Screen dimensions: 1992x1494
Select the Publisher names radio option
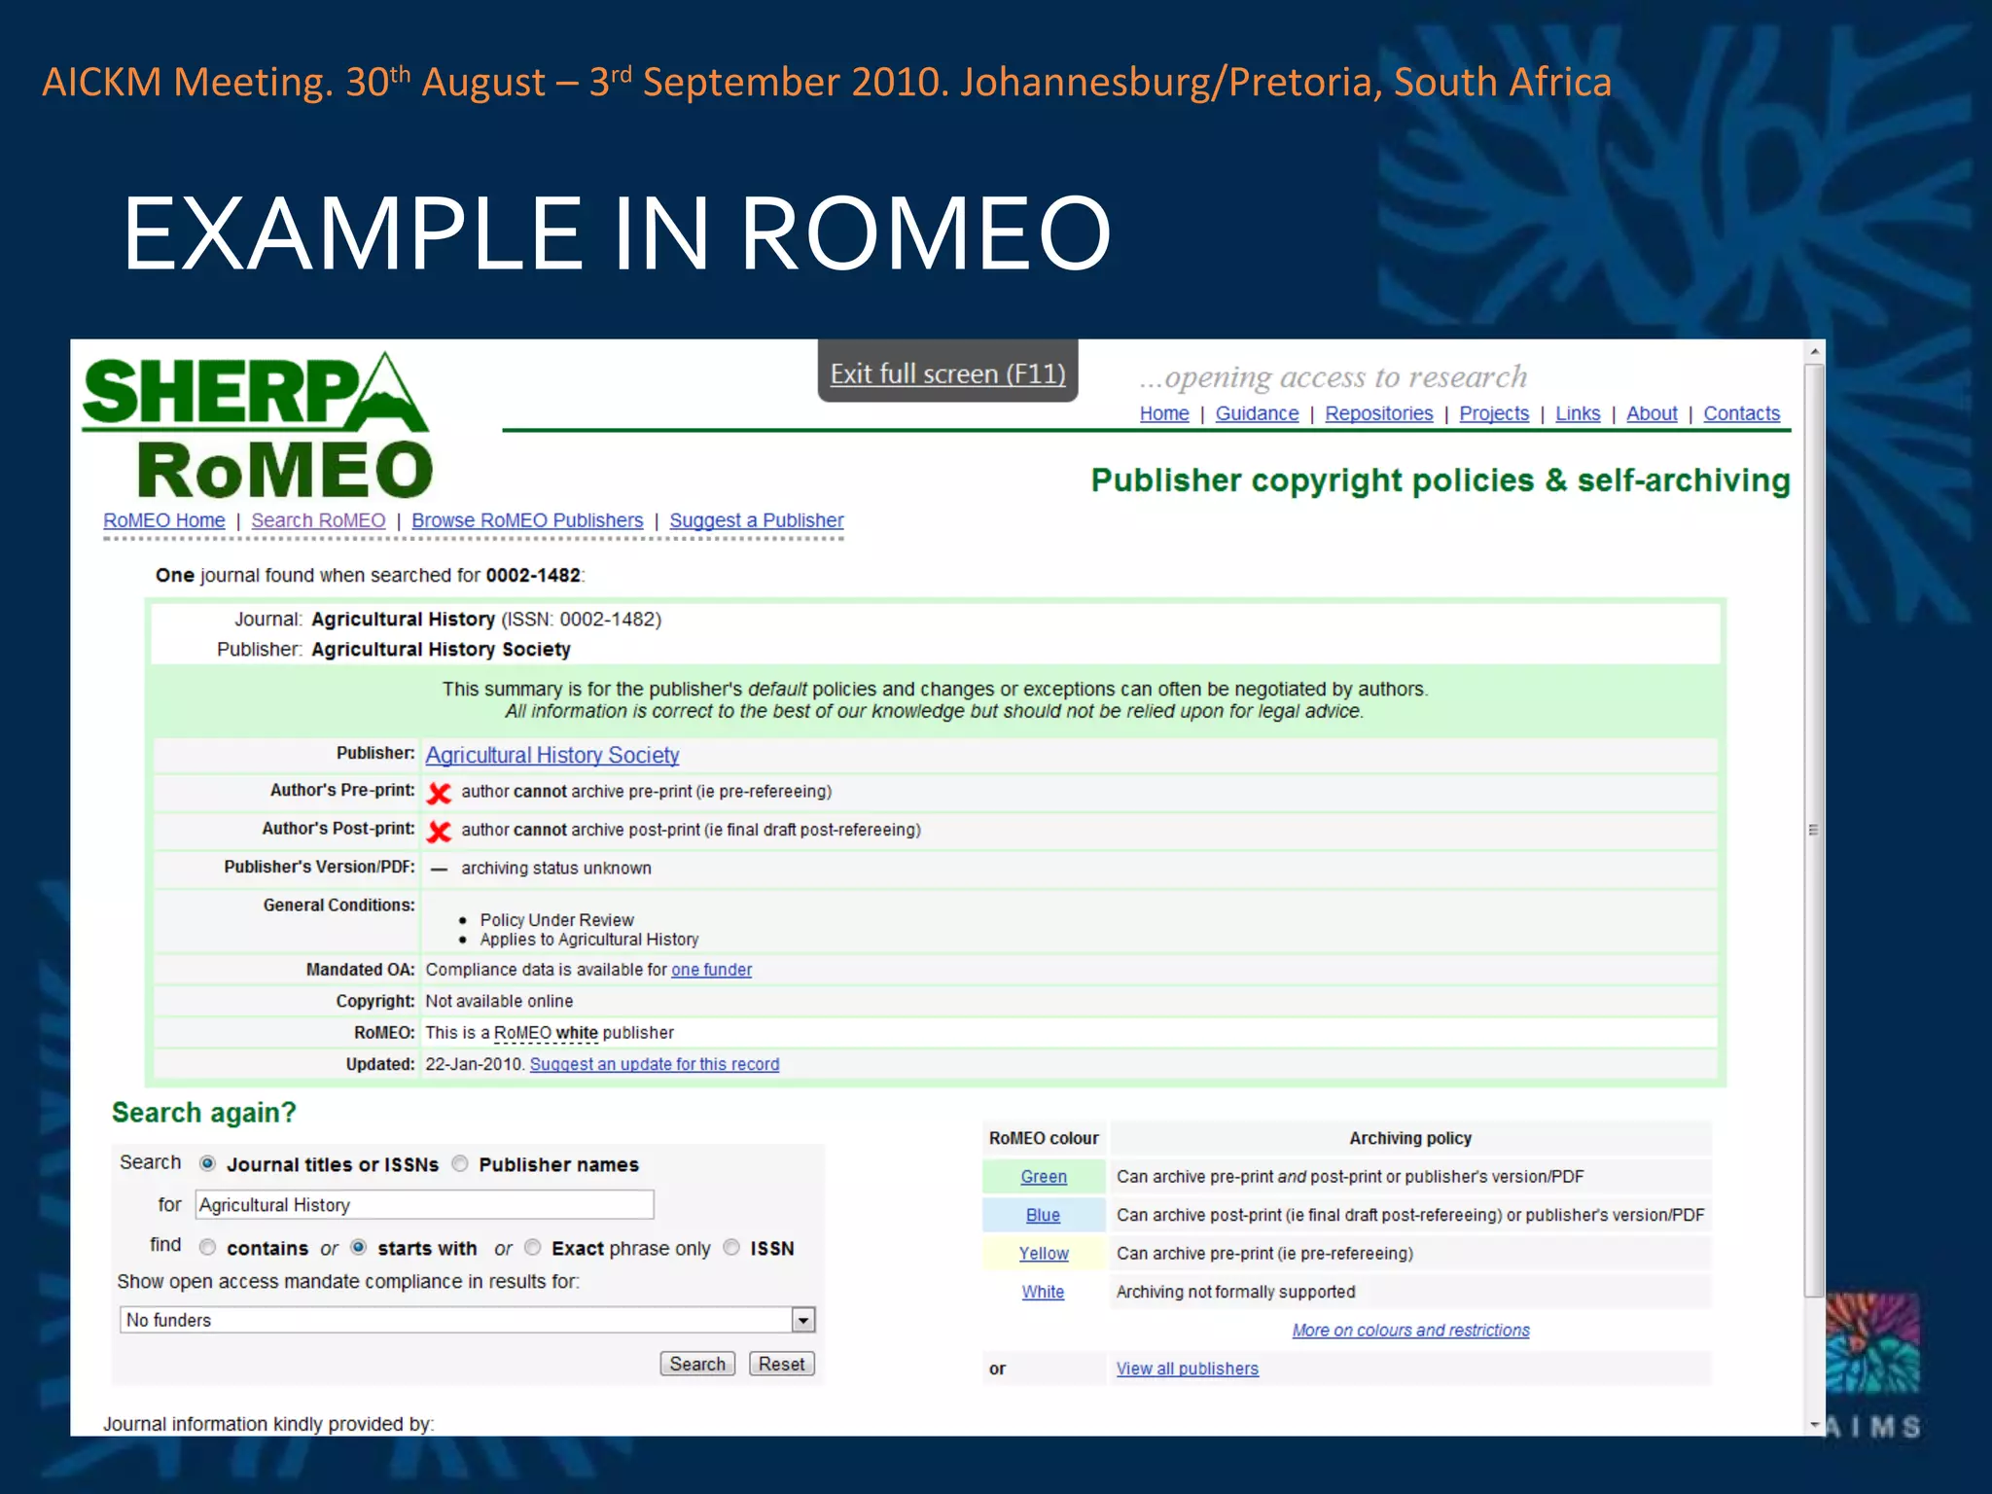pos(460,1163)
